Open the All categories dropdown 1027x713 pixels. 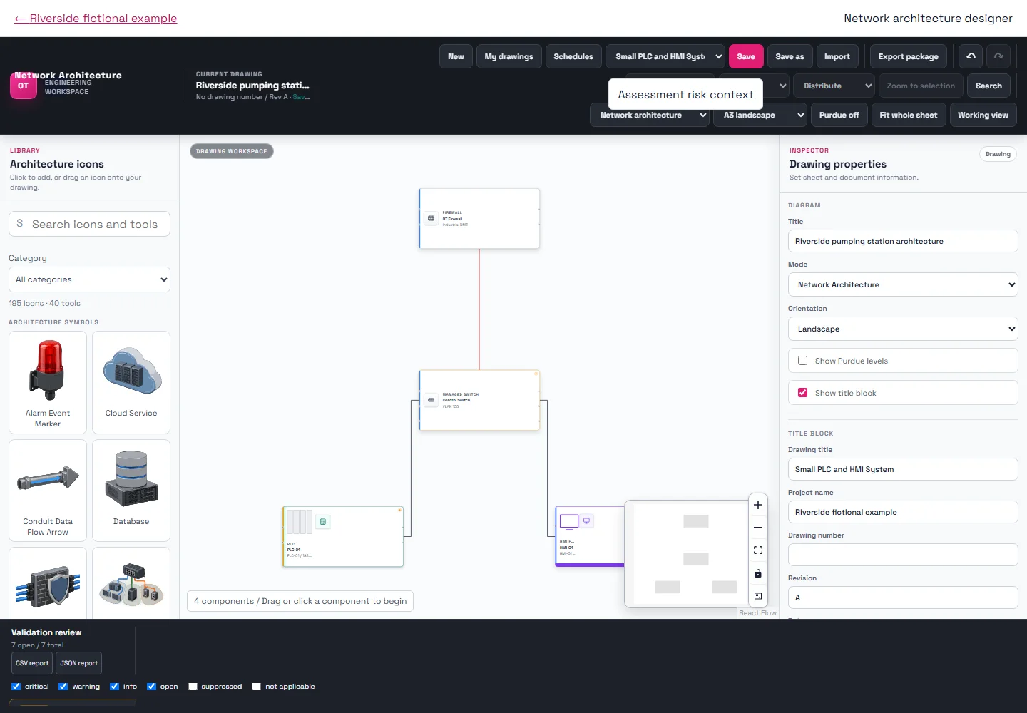89,279
